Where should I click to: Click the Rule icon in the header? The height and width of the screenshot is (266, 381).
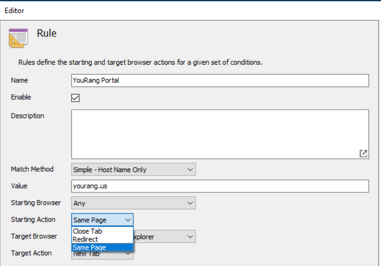click(18, 38)
